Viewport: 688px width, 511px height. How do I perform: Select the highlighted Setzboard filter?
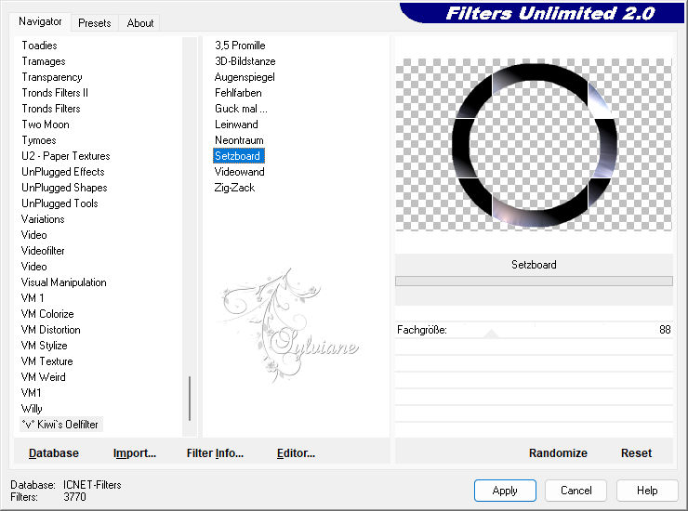(x=239, y=156)
